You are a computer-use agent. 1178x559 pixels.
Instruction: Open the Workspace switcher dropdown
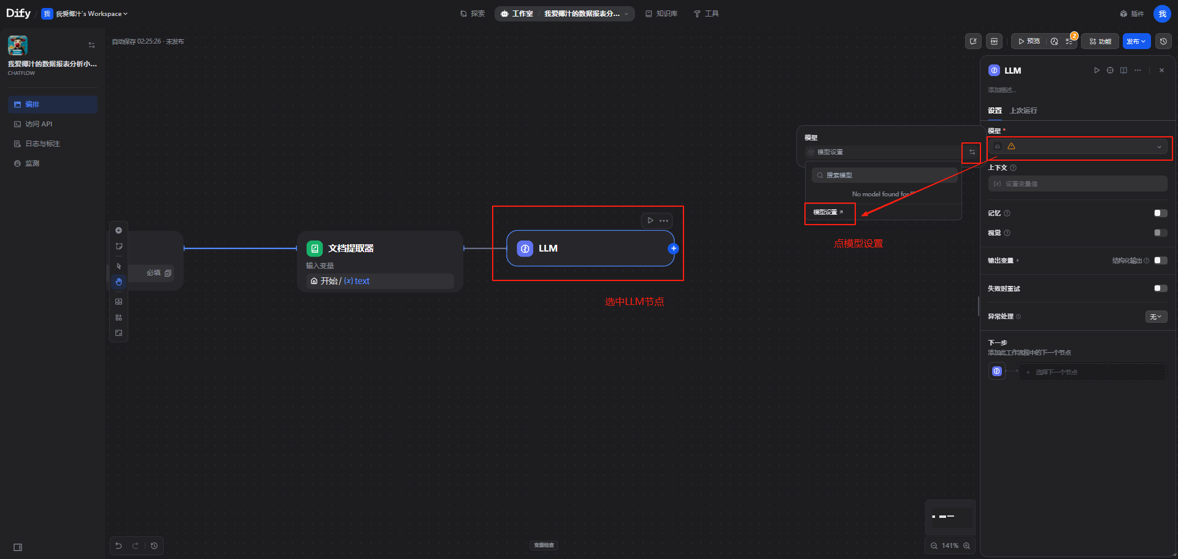click(85, 13)
